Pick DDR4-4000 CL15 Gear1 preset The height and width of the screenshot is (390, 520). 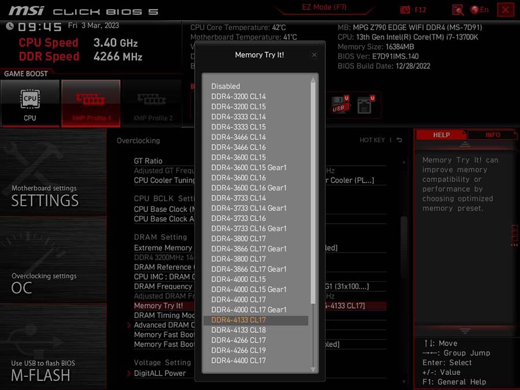pos(248,289)
